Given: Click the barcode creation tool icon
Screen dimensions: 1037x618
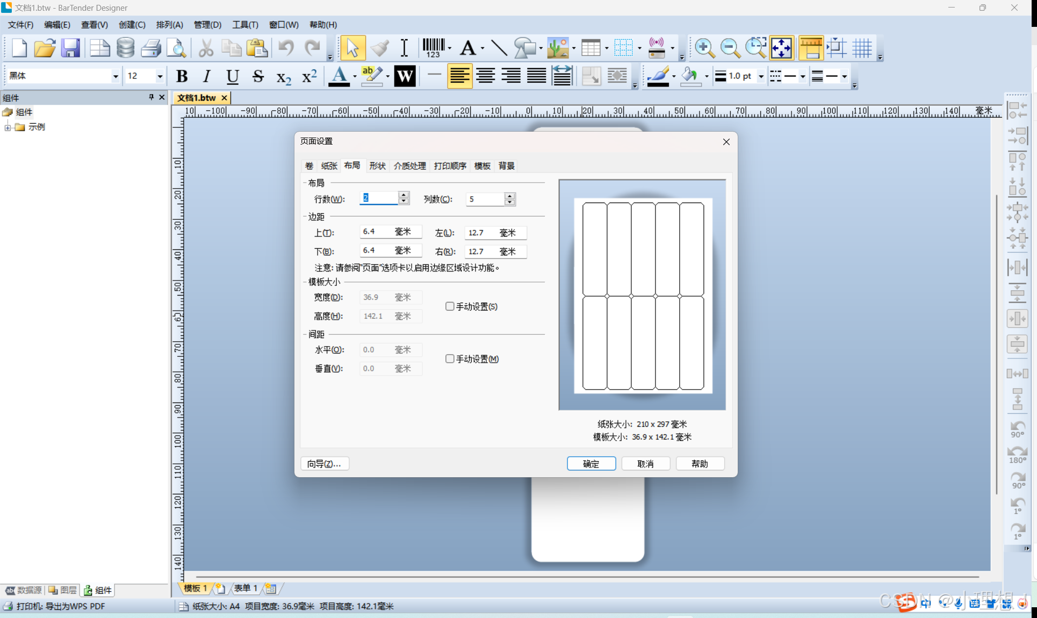Looking at the screenshot, I should (x=433, y=48).
